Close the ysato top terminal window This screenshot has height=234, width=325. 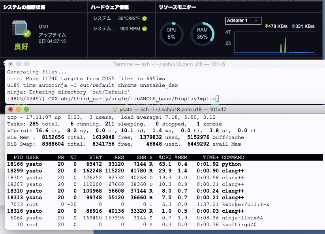[x=11, y=109]
